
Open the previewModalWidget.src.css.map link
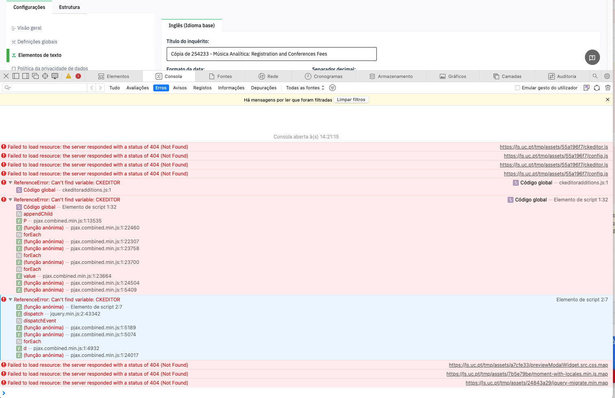(528, 365)
